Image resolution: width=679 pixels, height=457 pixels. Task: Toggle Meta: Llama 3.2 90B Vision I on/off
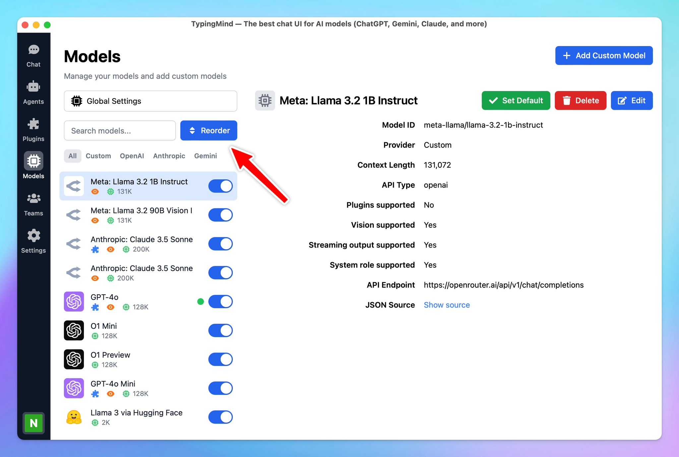[x=221, y=214]
